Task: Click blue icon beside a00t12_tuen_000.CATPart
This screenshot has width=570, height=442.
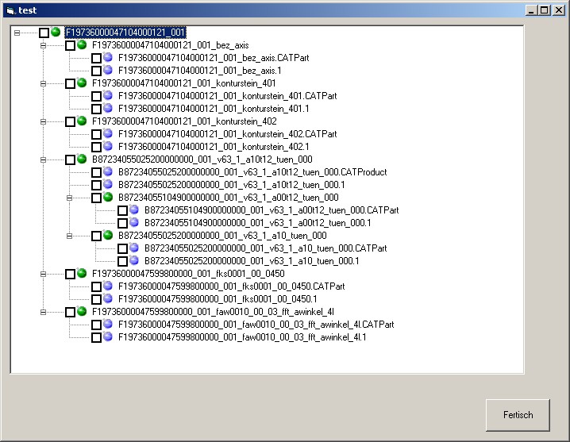Action: click(x=134, y=209)
